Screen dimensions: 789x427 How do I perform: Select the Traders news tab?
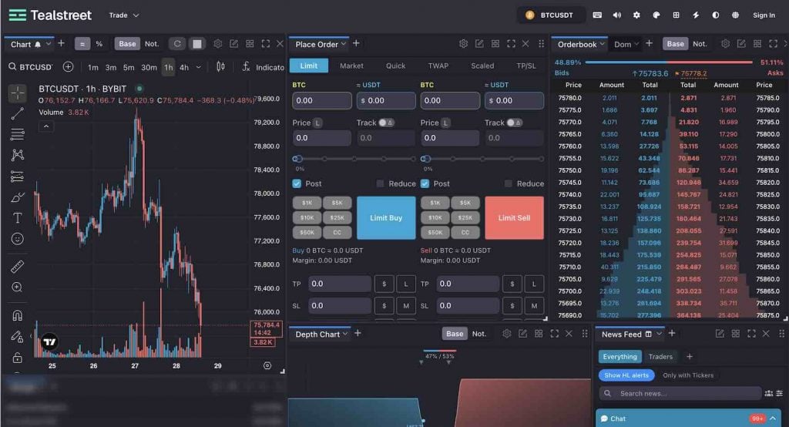click(660, 357)
